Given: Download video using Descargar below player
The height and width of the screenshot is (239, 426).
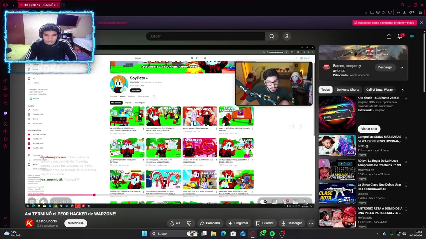Looking at the screenshot, I should pos(291,223).
